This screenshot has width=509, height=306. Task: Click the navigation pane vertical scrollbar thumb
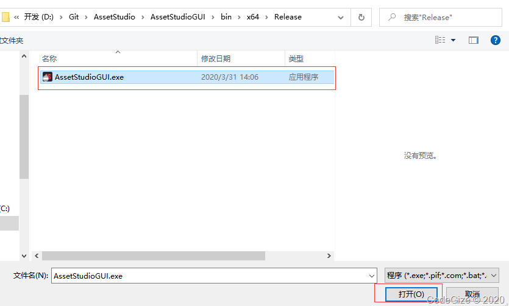(x=24, y=137)
